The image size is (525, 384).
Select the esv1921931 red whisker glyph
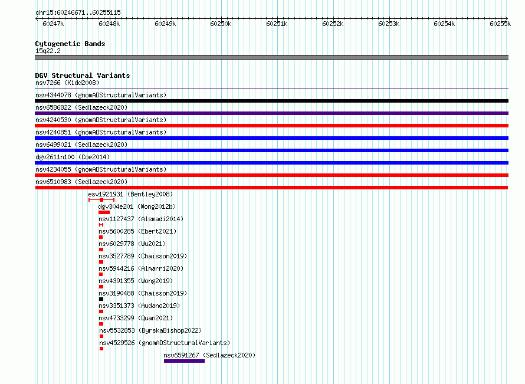101,200
